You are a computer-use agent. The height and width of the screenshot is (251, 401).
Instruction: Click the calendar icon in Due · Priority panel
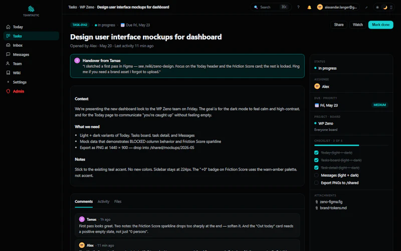(317, 105)
